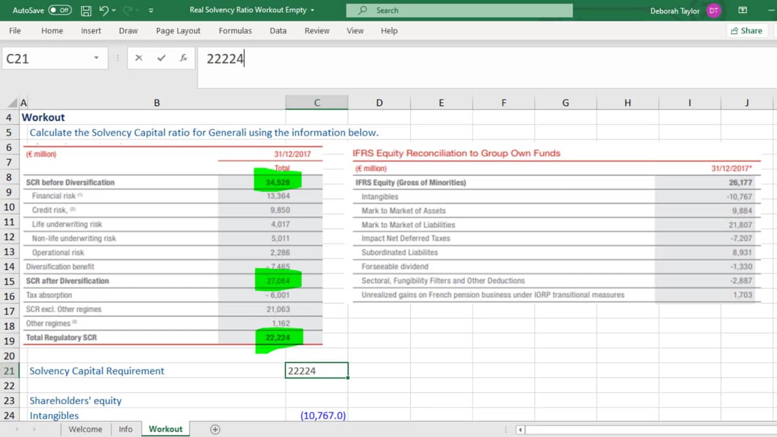Open the File menu
The width and height of the screenshot is (777, 437).
[x=15, y=30]
